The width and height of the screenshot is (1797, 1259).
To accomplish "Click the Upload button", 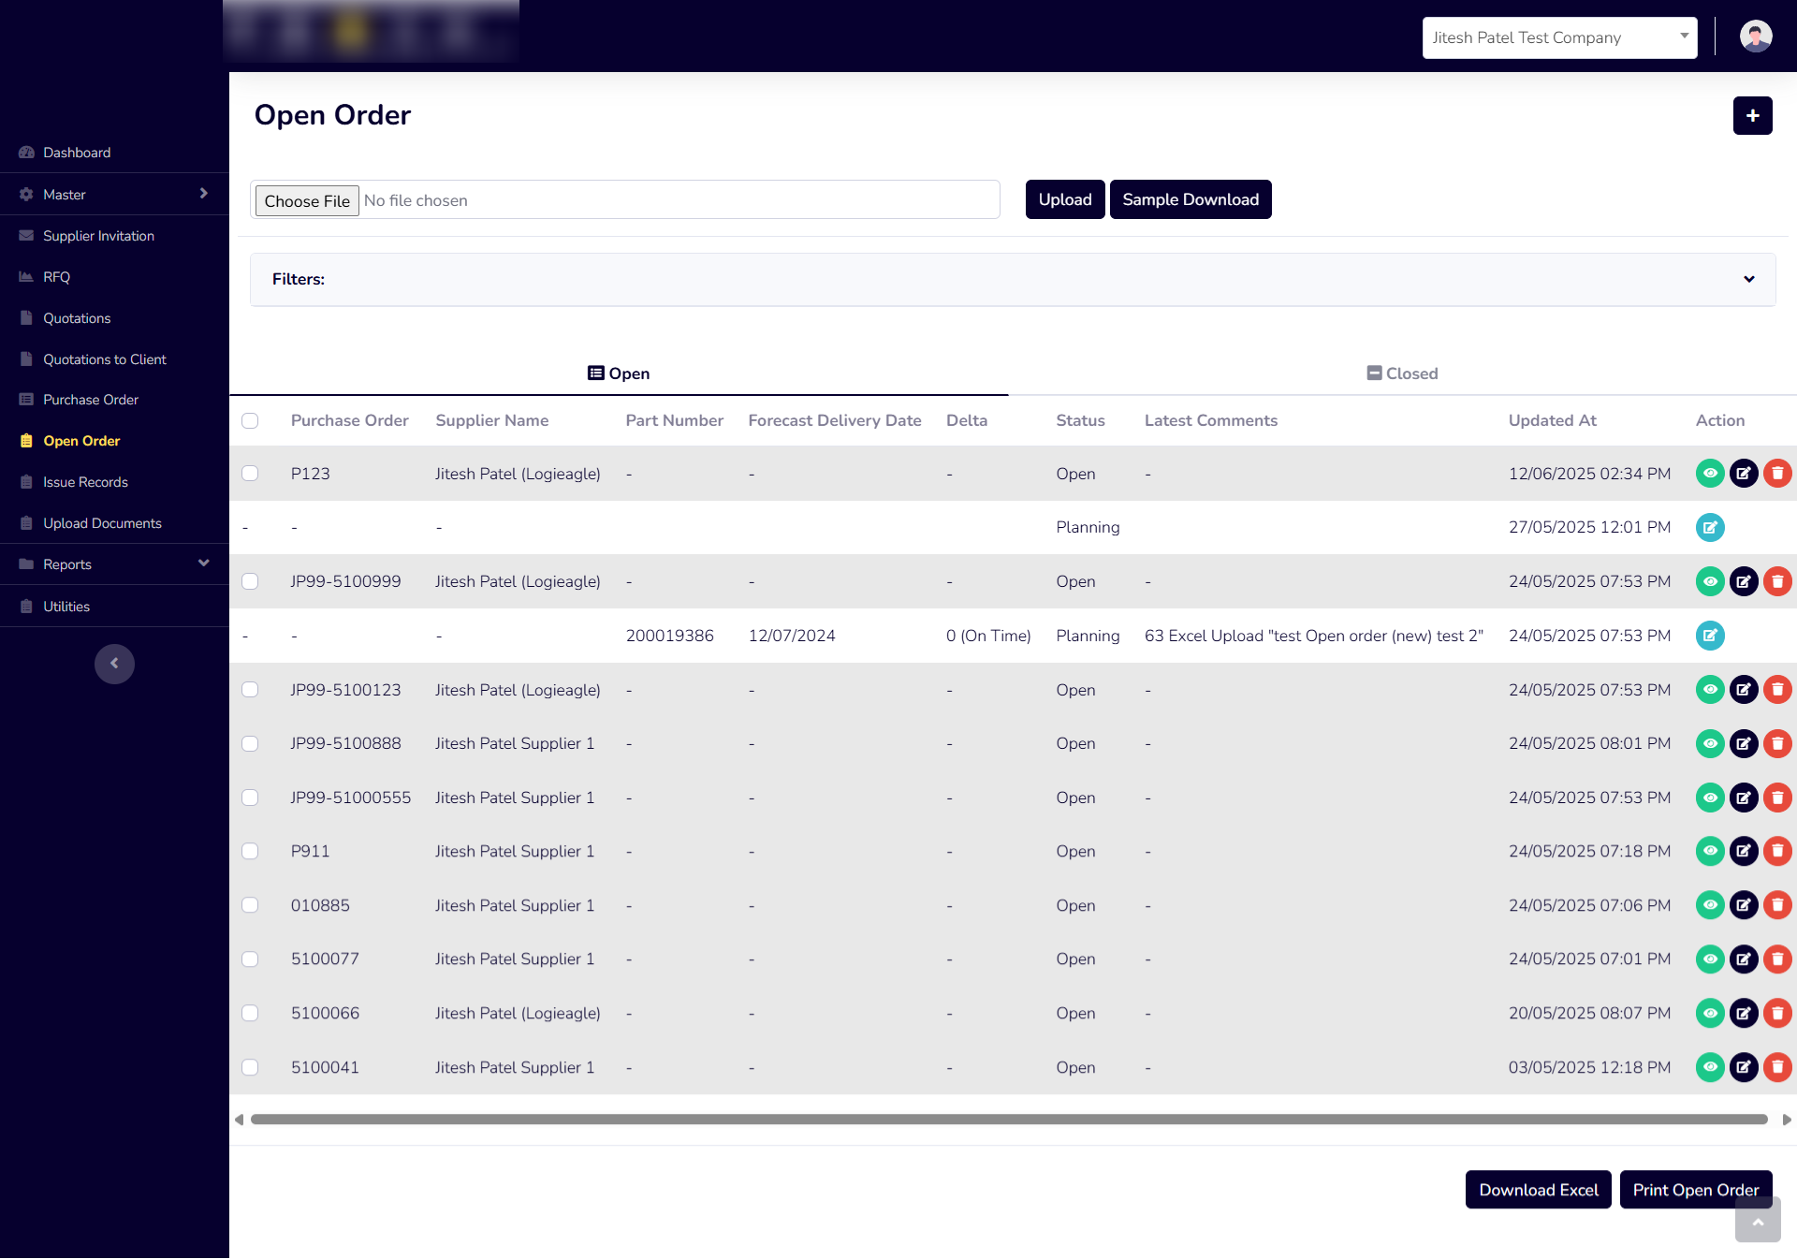I will 1065,199.
